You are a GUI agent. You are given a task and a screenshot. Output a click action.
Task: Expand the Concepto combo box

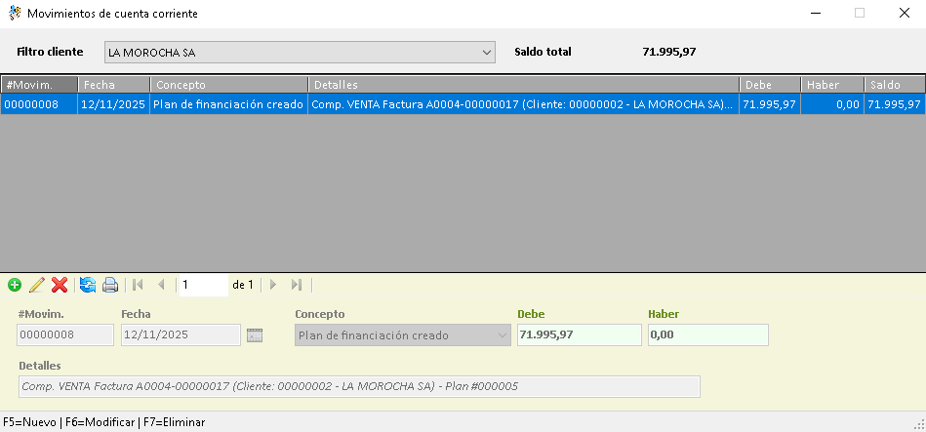click(x=503, y=335)
